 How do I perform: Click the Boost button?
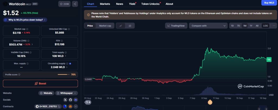40,84
